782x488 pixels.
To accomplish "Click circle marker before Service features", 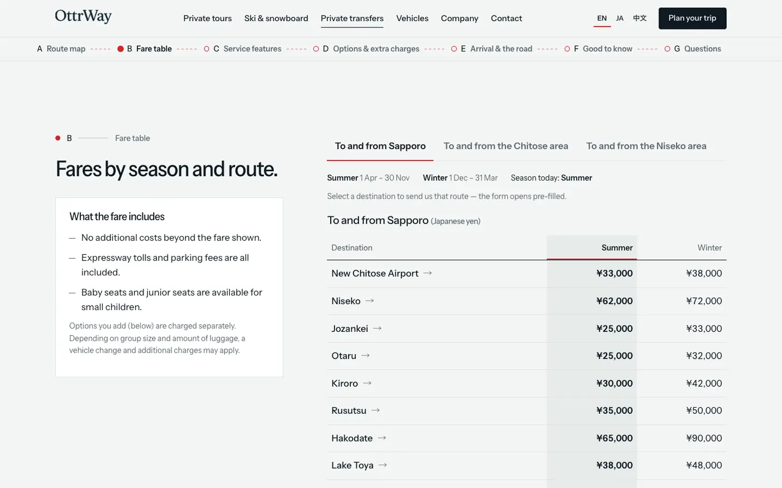I will (207, 49).
